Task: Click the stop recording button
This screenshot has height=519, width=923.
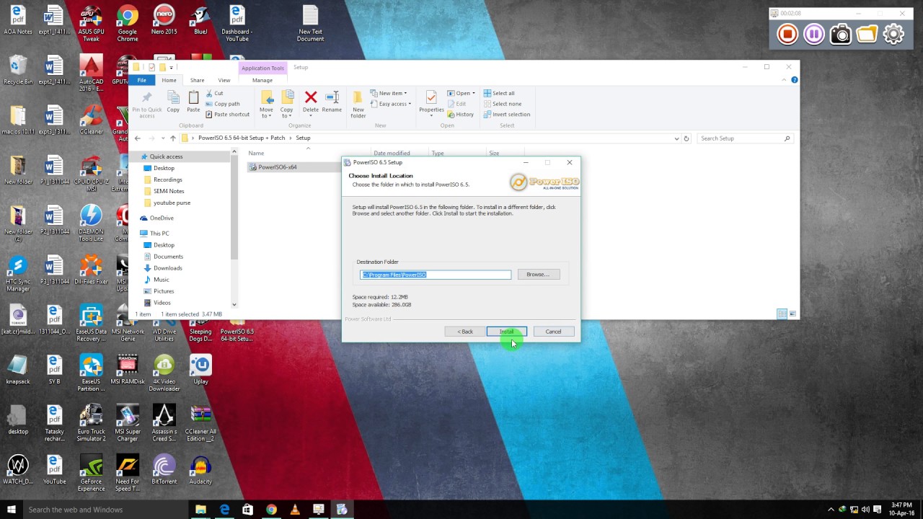Action: coord(787,34)
